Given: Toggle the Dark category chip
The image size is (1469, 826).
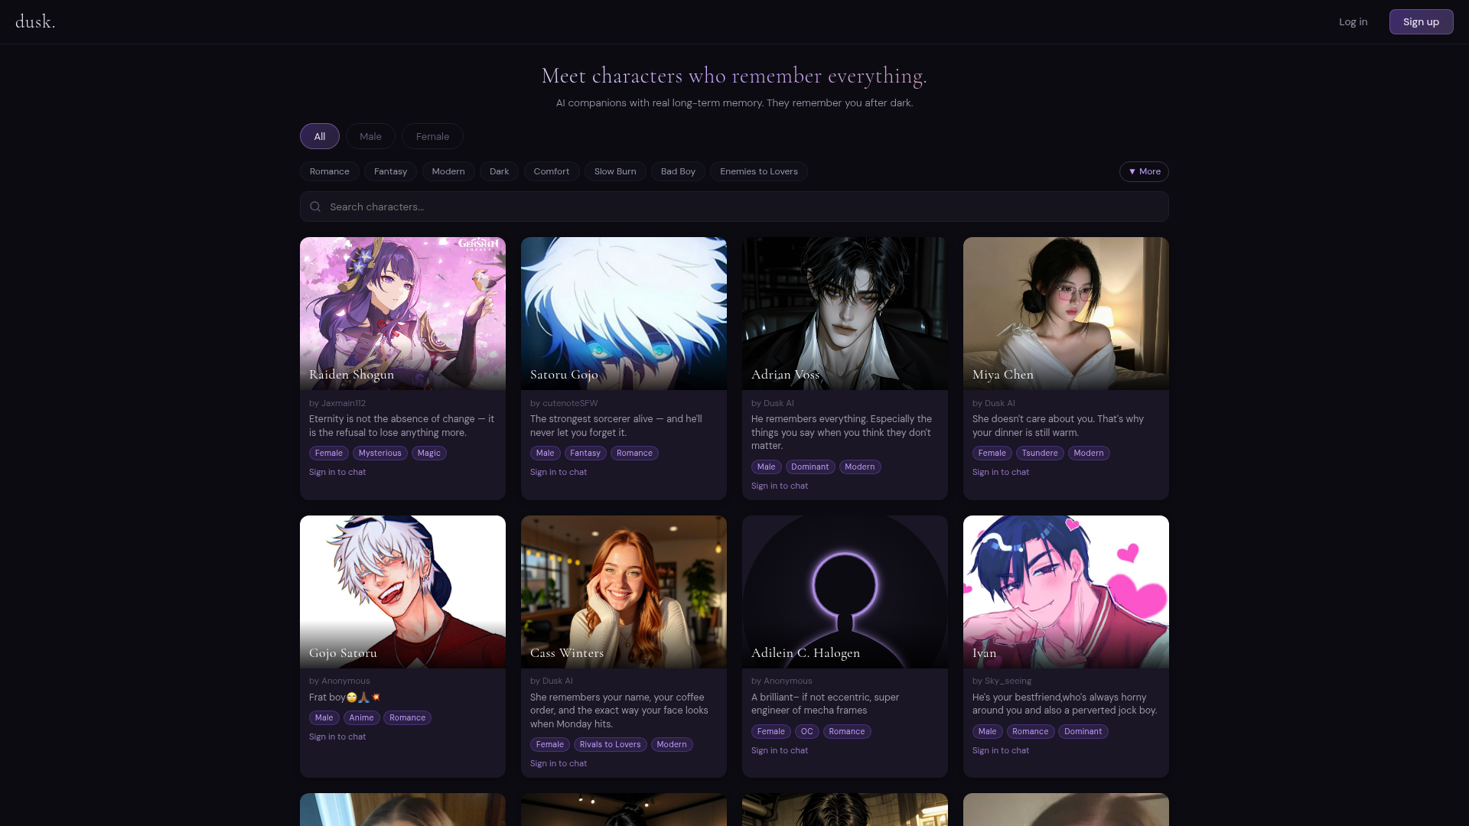Looking at the screenshot, I should pyautogui.click(x=500, y=171).
